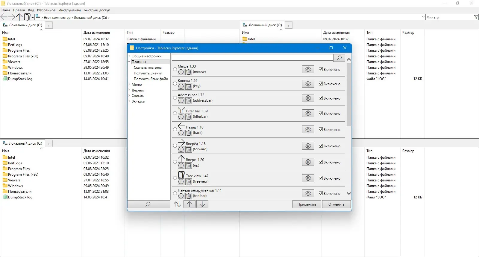Expand the Меню settings node
Viewport: 479px width, 257px height.
[x=129, y=84]
